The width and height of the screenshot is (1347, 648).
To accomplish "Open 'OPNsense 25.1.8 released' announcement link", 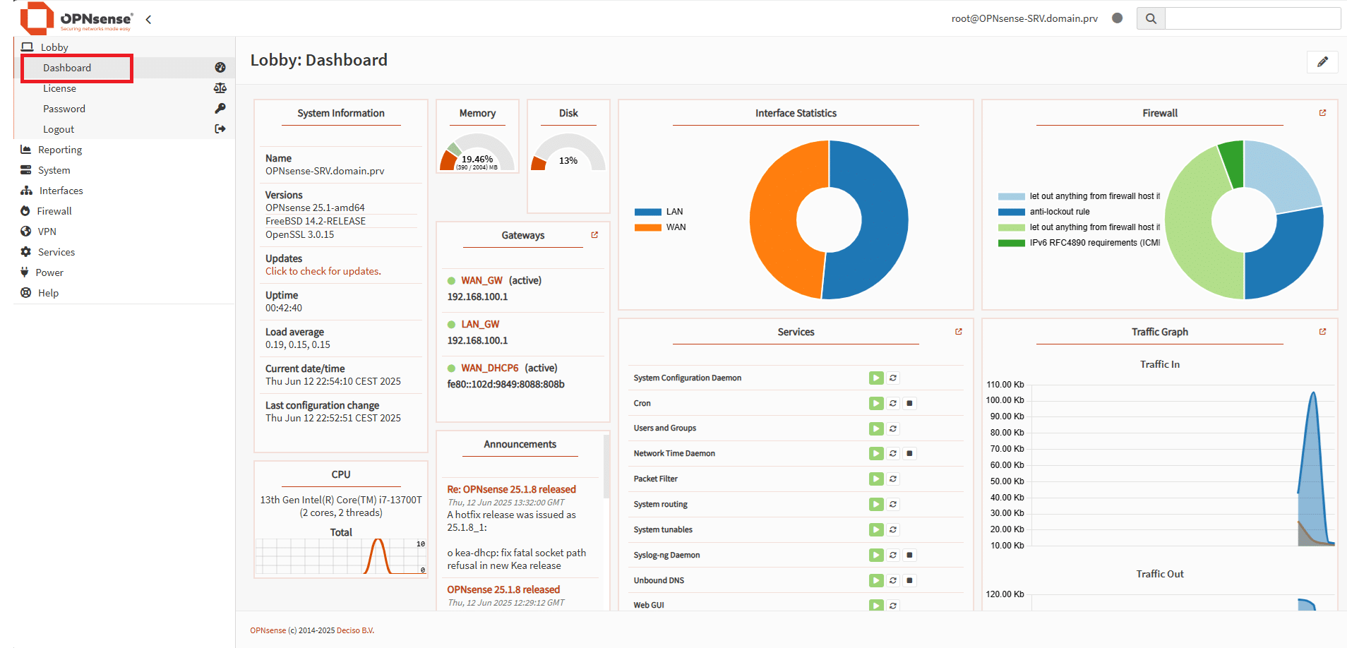I will (x=503, y=589).
